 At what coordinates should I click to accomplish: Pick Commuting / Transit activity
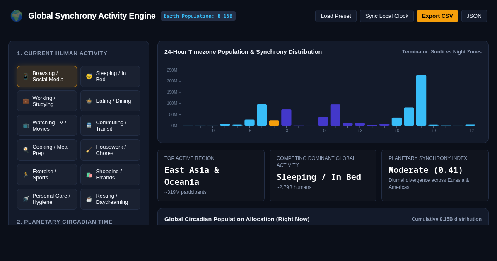point(110,126)
